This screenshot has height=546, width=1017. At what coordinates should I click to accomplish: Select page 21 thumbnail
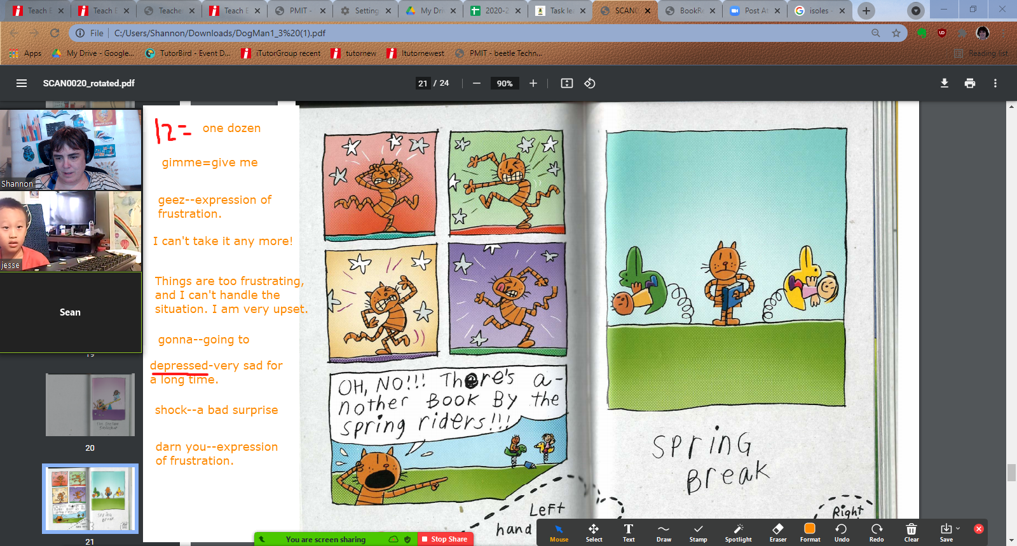[x=90, y=498]
